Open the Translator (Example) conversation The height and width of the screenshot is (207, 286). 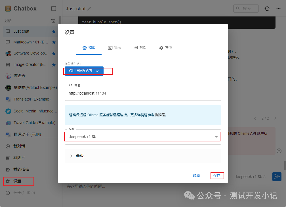coord(30,99)
